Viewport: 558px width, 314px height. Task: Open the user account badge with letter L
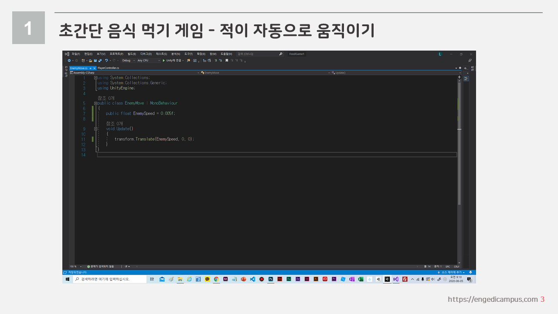pyautogui.click(x=440, y=54)
